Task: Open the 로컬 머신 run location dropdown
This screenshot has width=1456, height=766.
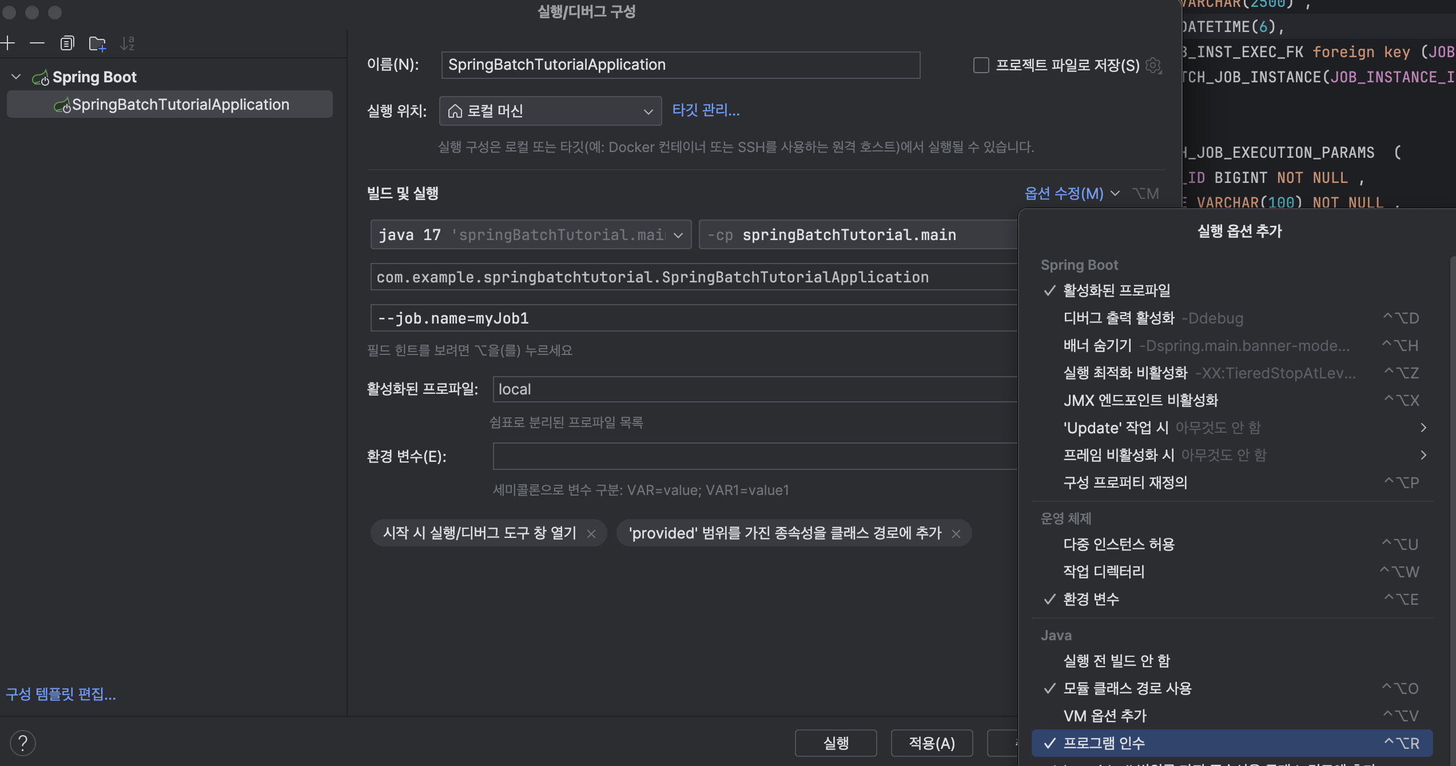Action: (550, 111)
